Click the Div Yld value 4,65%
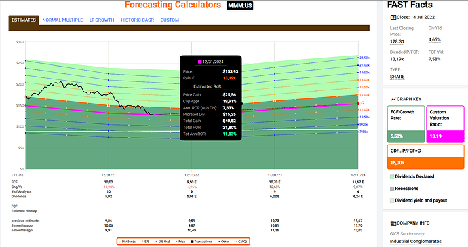The width and height of the screenshot is (468, 247). pyautogui.click(x=435, y=40)
